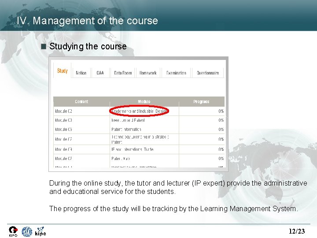317x238 pixels.
Task: Switch to the Notice tab
Action: pos(81,73)
